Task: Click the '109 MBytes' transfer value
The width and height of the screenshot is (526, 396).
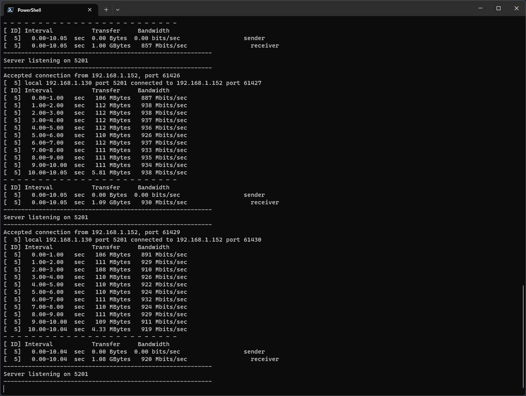Action: pyautogui.click(x=113, y=322)
